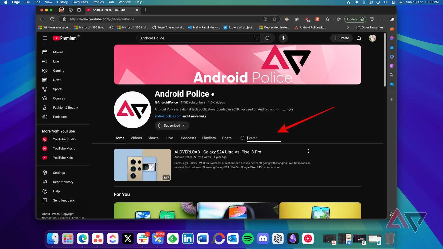443x249 pixels.
Task: Clear the Android Police search text
Action: click(256, 38)
